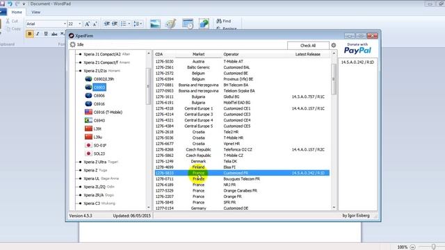Screen dimensions: 445x250
Task: Sort by the Market column header
Action: (198, 54)
